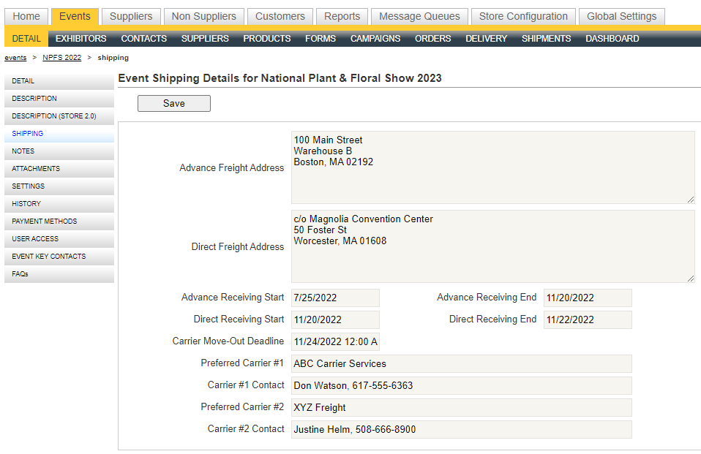Open Store Configuration
This screenshot has height=454, width=701.
[x=523, y=16]
